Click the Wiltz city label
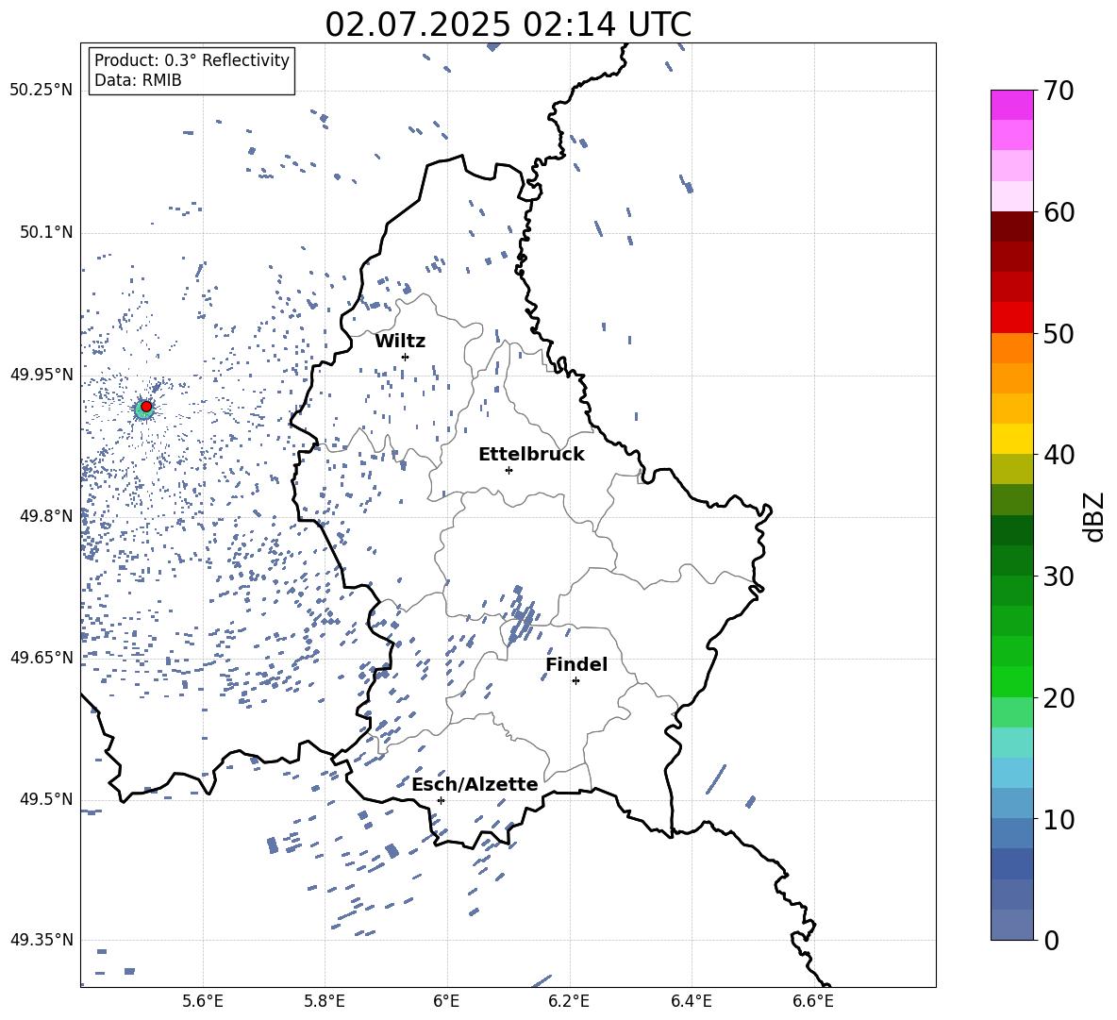The height and width of the screenshot is (1020, 1117). [x=400, y=342]
